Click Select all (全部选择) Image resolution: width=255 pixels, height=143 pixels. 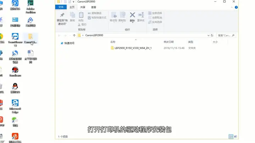(155, 13)
